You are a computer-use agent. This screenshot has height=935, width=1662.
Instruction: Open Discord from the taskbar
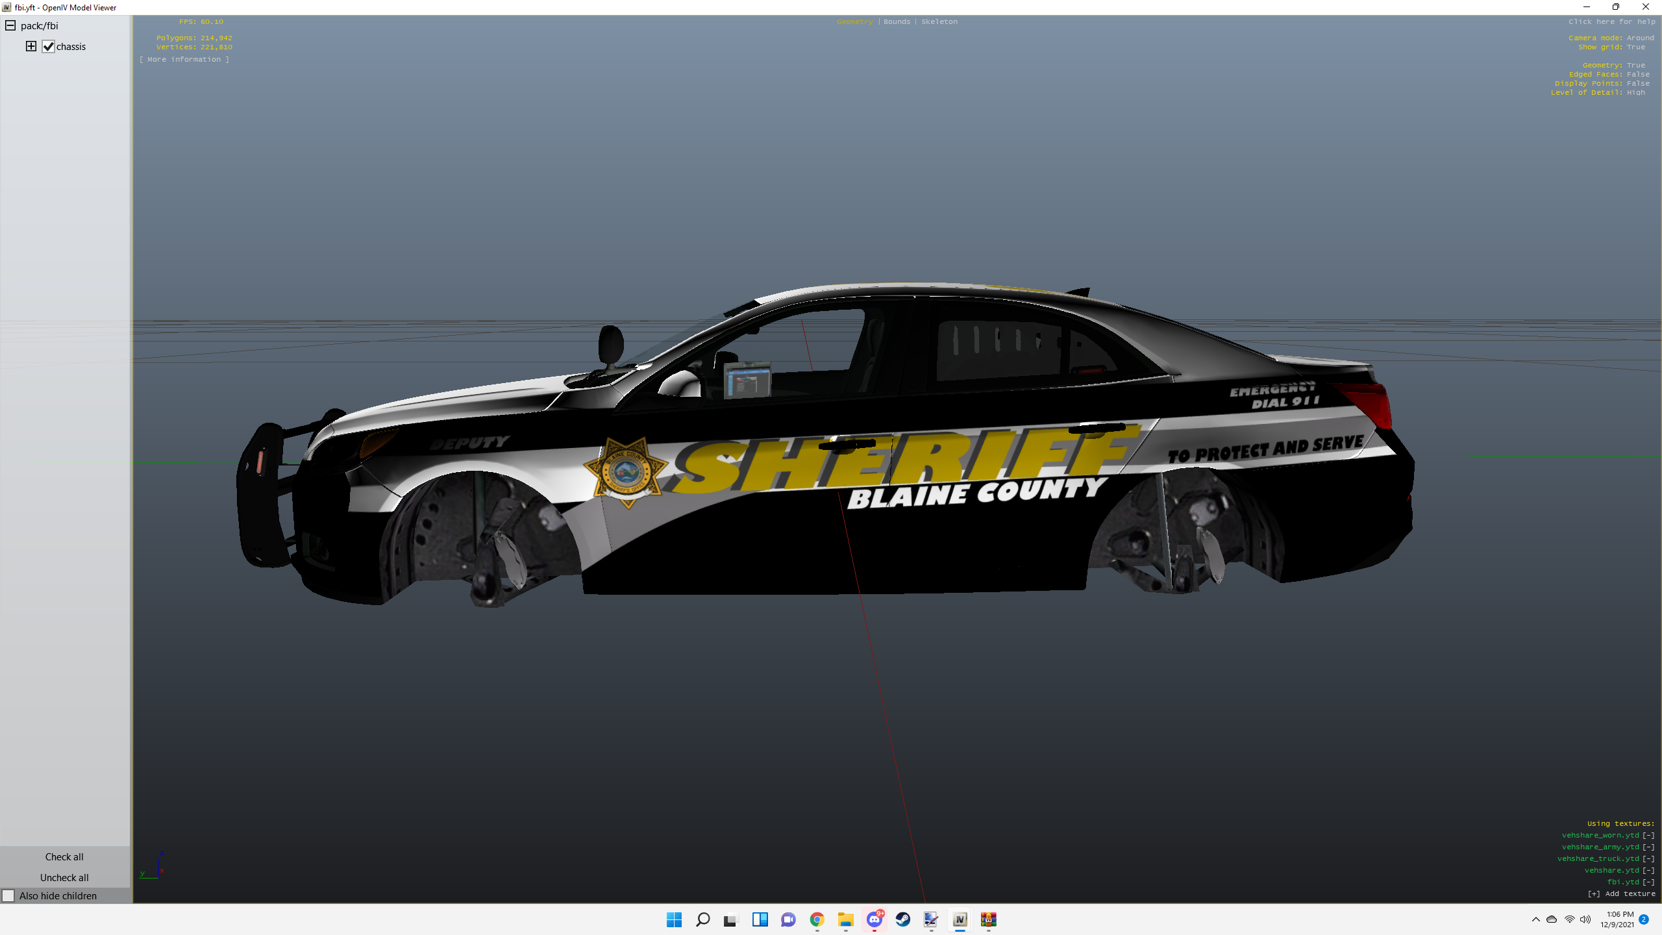click(x=874, y=919)
